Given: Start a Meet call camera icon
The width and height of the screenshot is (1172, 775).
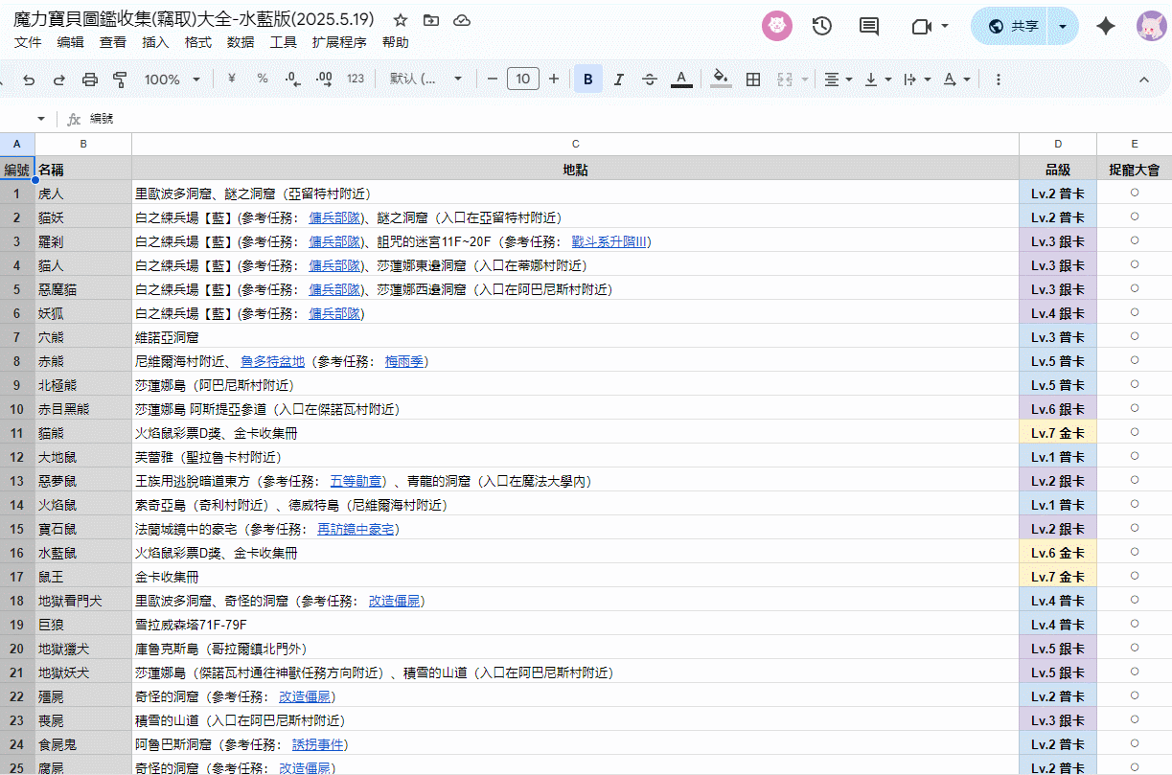Looking at the screenshot, I should 922,26.
